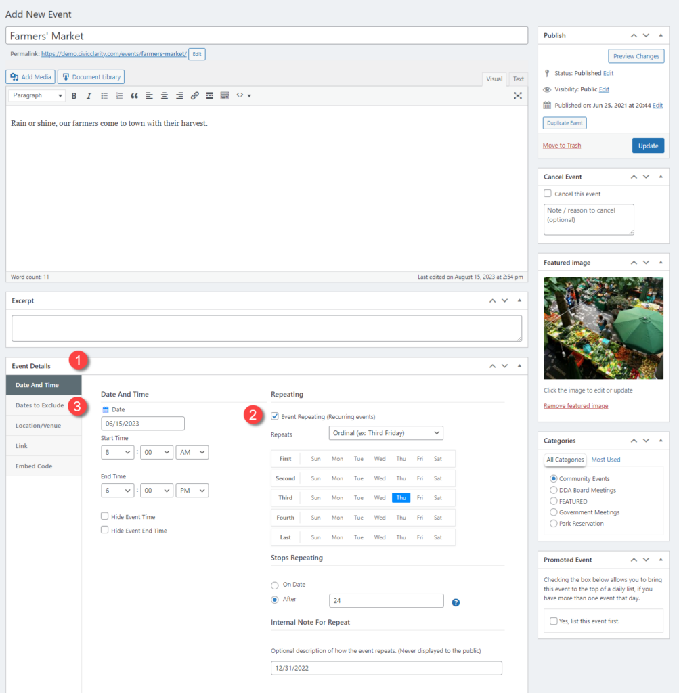Open the Paragraph style dropdown
679x693 pixels.
pyautogui.click(x=36, y=95)
